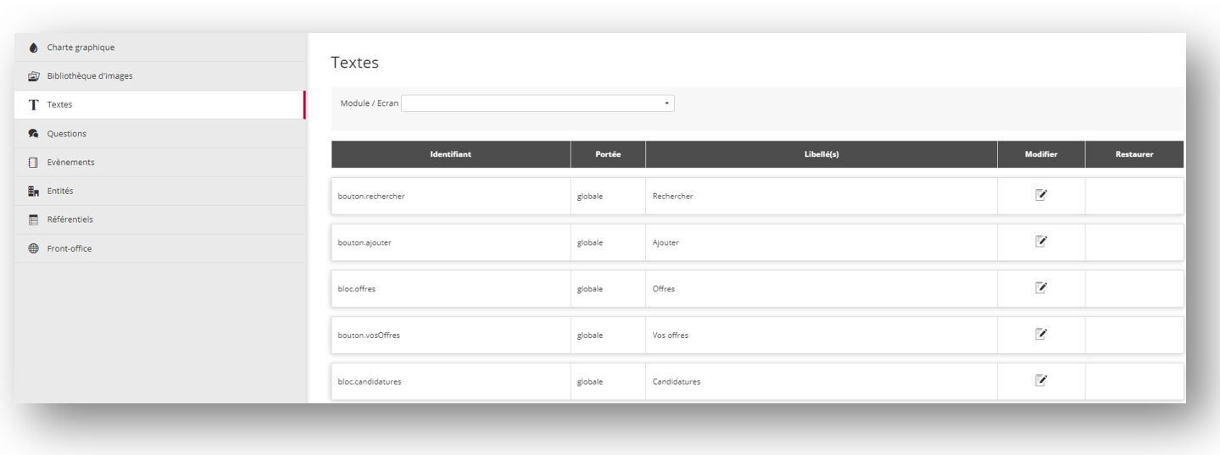Click edit icon for bouton.ajouter row
The width and height of the screenshot is (1220, 455).
pos(1041,241)
